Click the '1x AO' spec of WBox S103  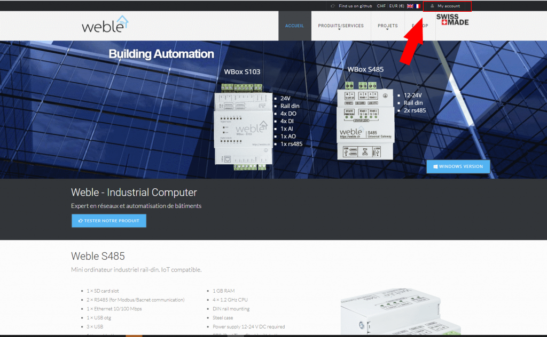pos(288,137)
